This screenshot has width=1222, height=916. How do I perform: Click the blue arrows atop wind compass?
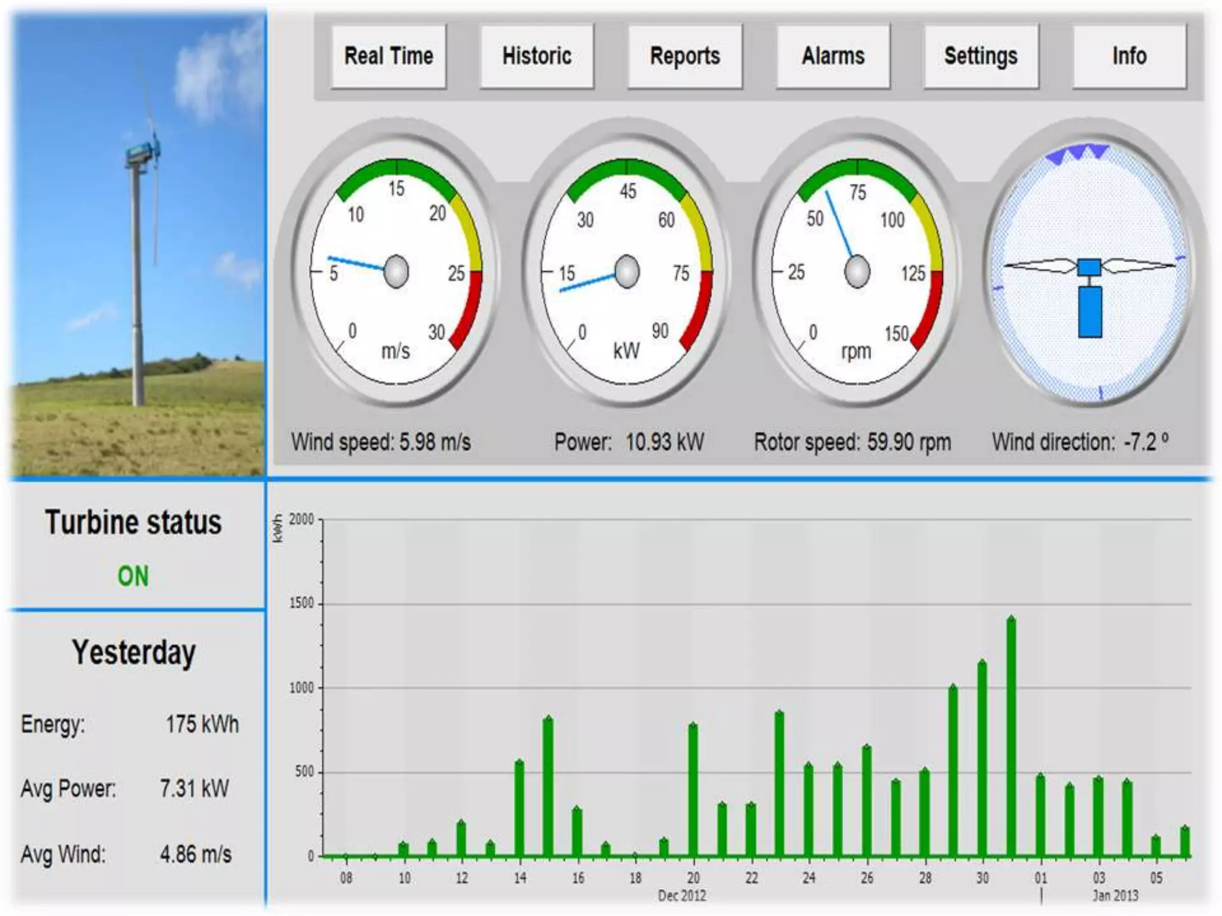[1078, 152]
